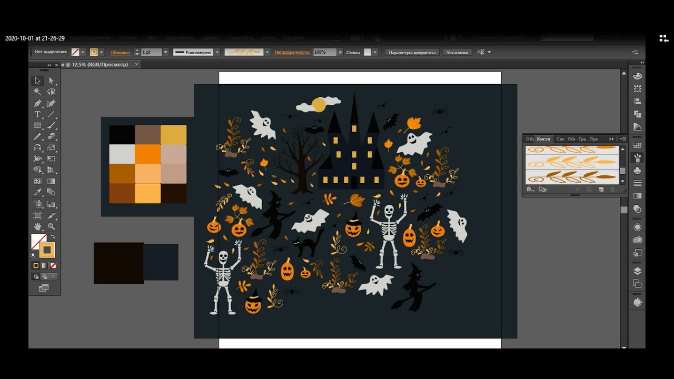This screenshot has width=674, height=379.
Task: Click the orange Stroke swatch in the toolbox
Action: pos(47,250)
